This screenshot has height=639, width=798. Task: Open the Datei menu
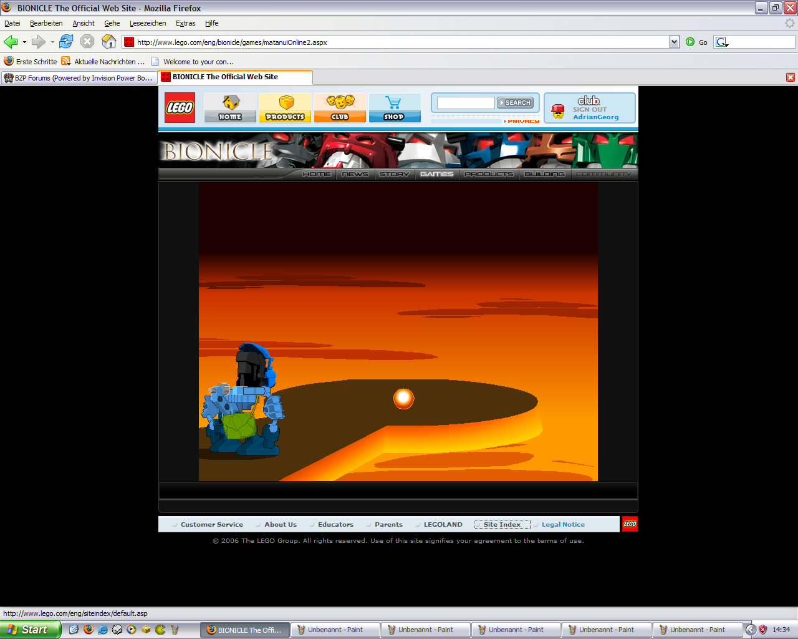coord(12,23)
